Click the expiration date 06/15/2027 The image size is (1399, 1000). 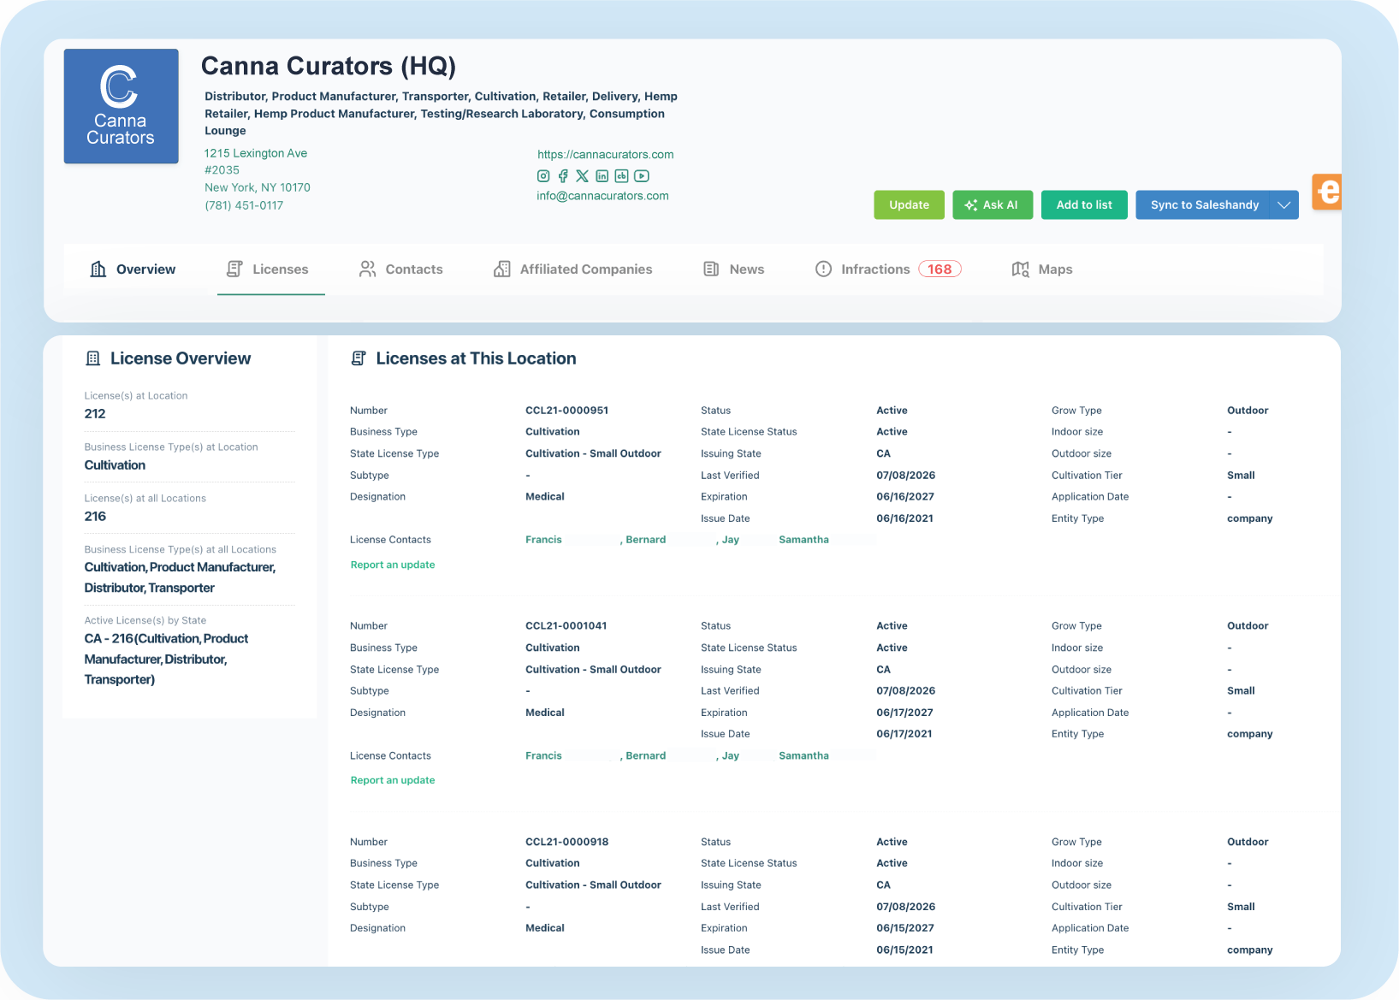coord(905,928)
